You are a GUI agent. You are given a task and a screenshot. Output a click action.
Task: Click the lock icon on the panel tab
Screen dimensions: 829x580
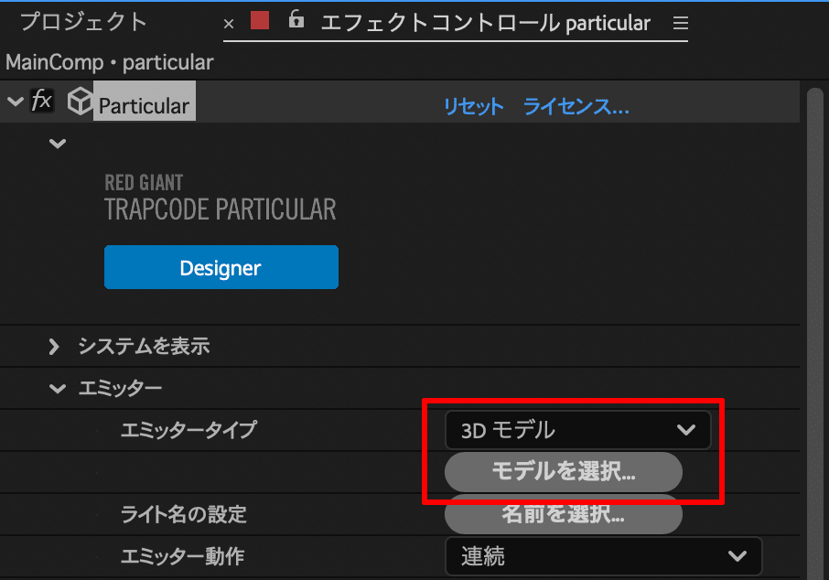296,20
